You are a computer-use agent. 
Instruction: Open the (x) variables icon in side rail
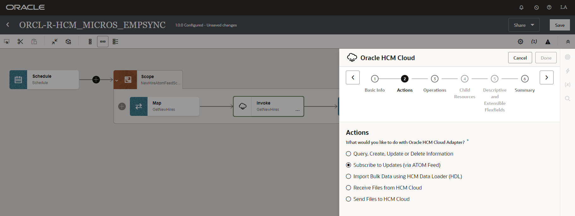coord(567,84)
